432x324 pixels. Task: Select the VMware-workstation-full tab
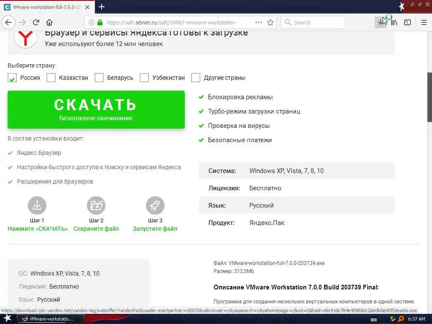[x=47, y=7]
